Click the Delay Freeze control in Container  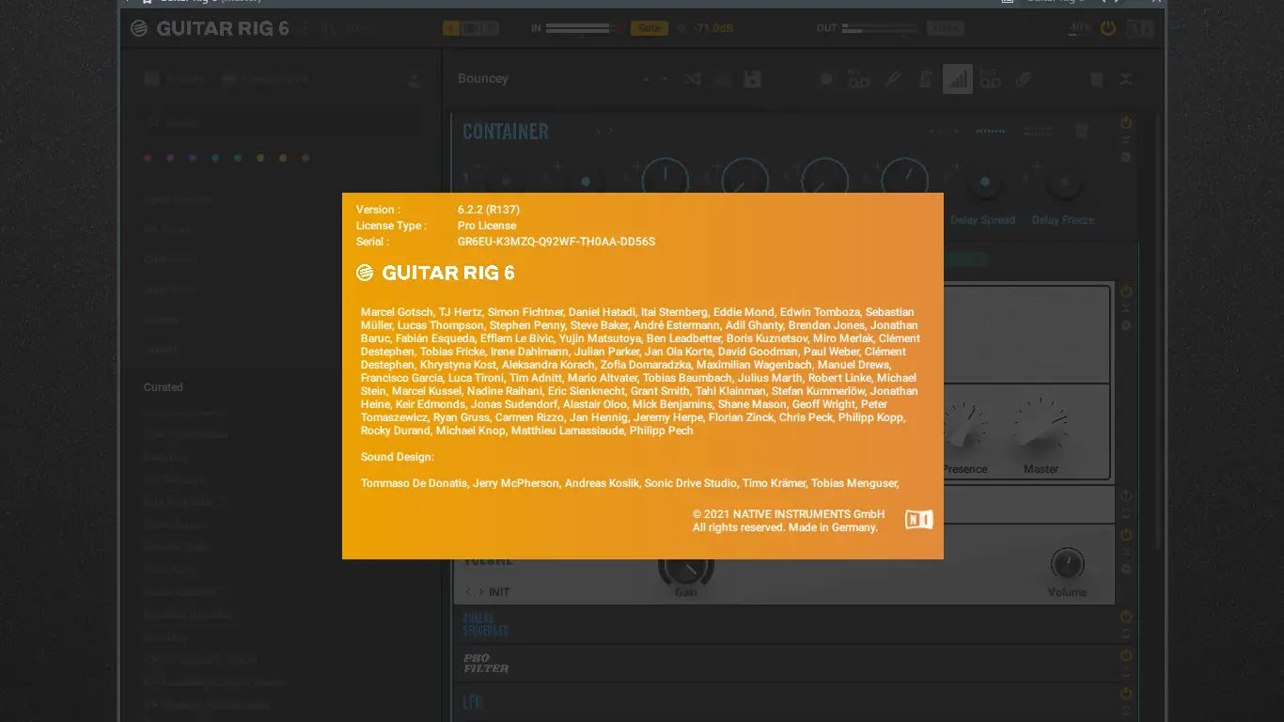tap(1063, 182)
